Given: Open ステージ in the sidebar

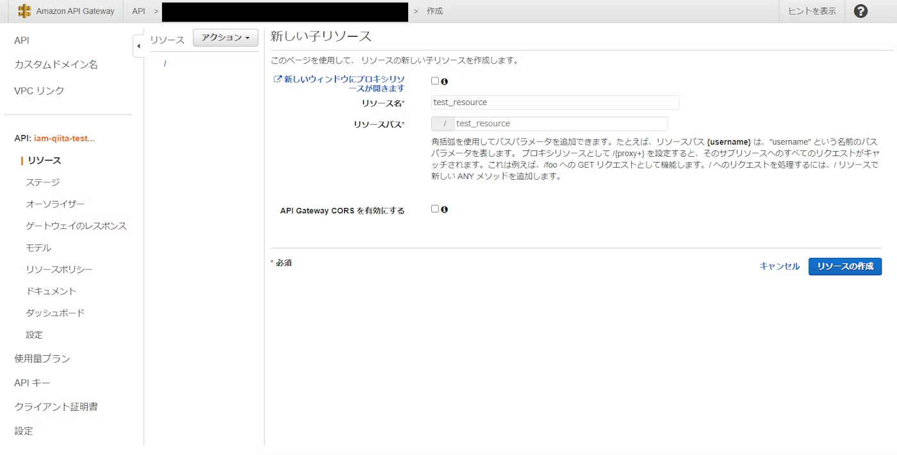Looking at the screenshot, I should point(42,182).
